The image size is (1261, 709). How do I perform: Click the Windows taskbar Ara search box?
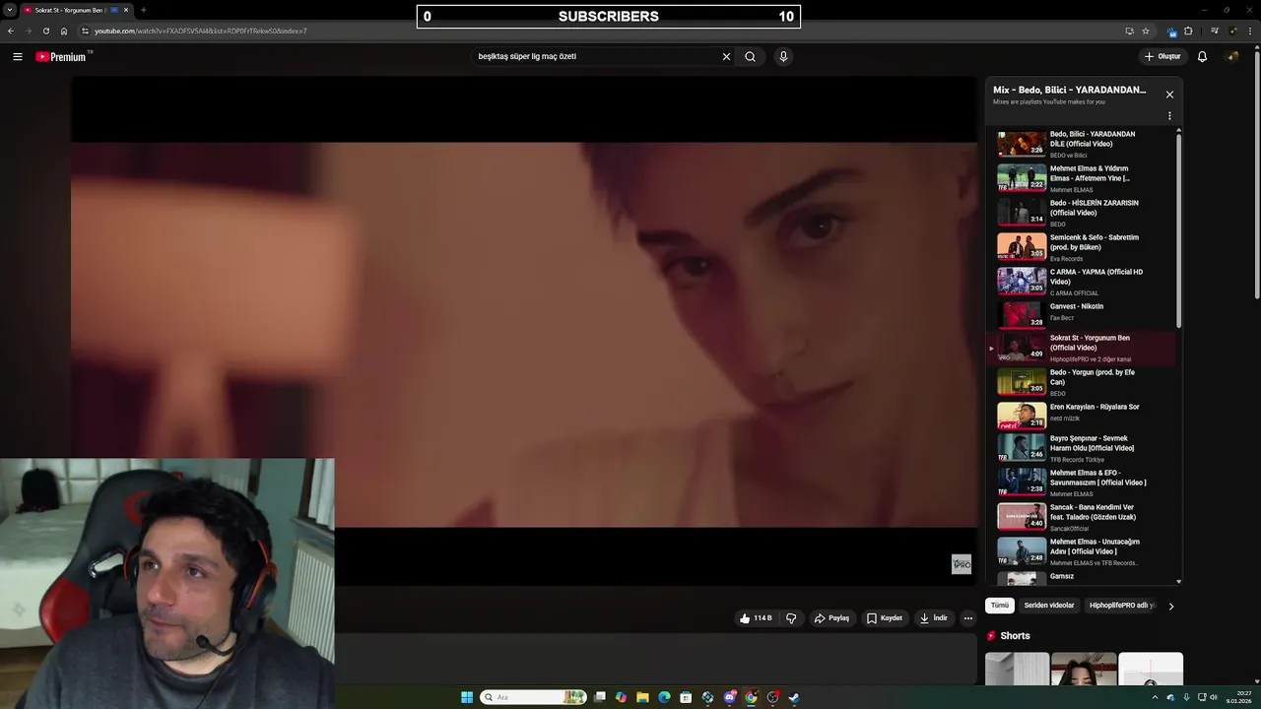click(533, 697)
